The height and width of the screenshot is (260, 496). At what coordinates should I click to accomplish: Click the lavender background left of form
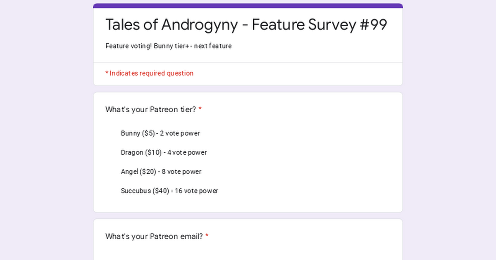point(46,130)
